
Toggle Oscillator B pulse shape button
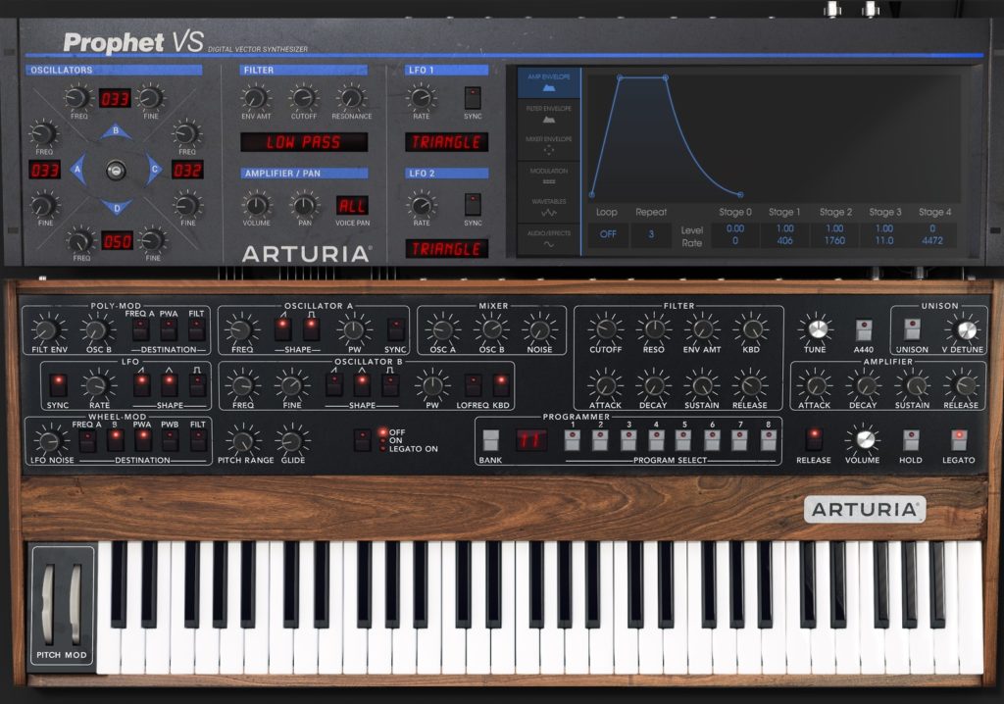pyautogui.click(x=390, y=384)
